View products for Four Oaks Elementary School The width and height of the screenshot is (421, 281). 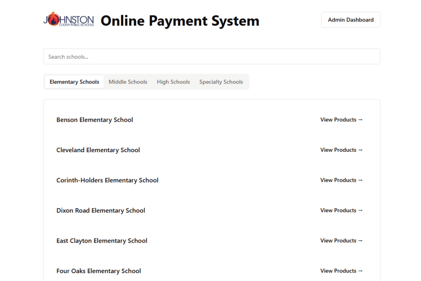coord(341,271)
